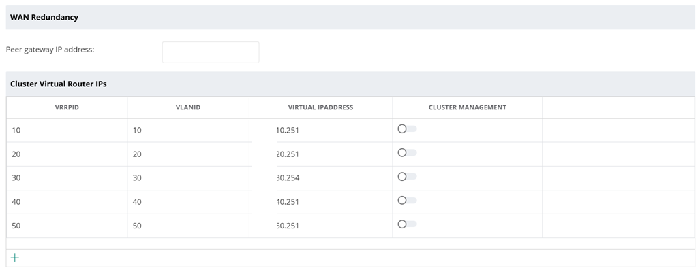Click the VLANID cell with value 40
Viewport: 698px width, 272px height.
[x=137, y=202]
